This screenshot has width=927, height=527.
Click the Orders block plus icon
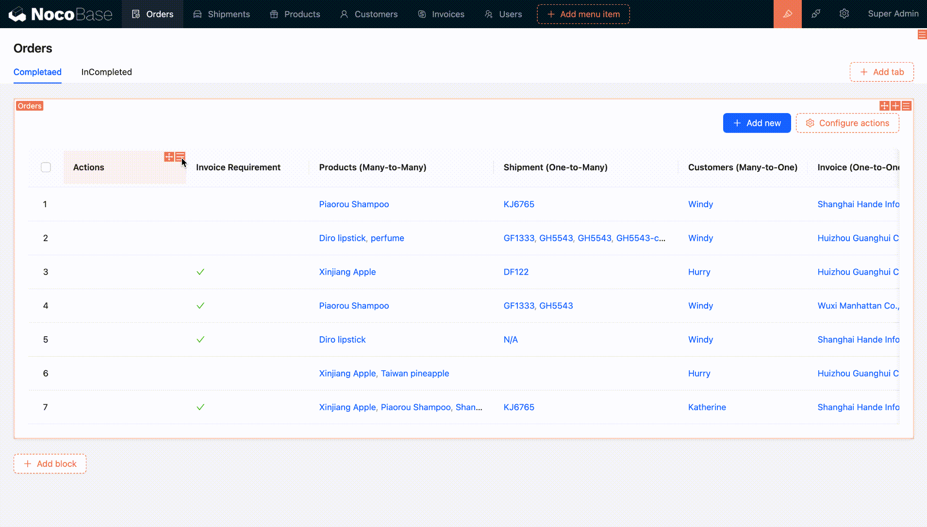coord(895,106)
